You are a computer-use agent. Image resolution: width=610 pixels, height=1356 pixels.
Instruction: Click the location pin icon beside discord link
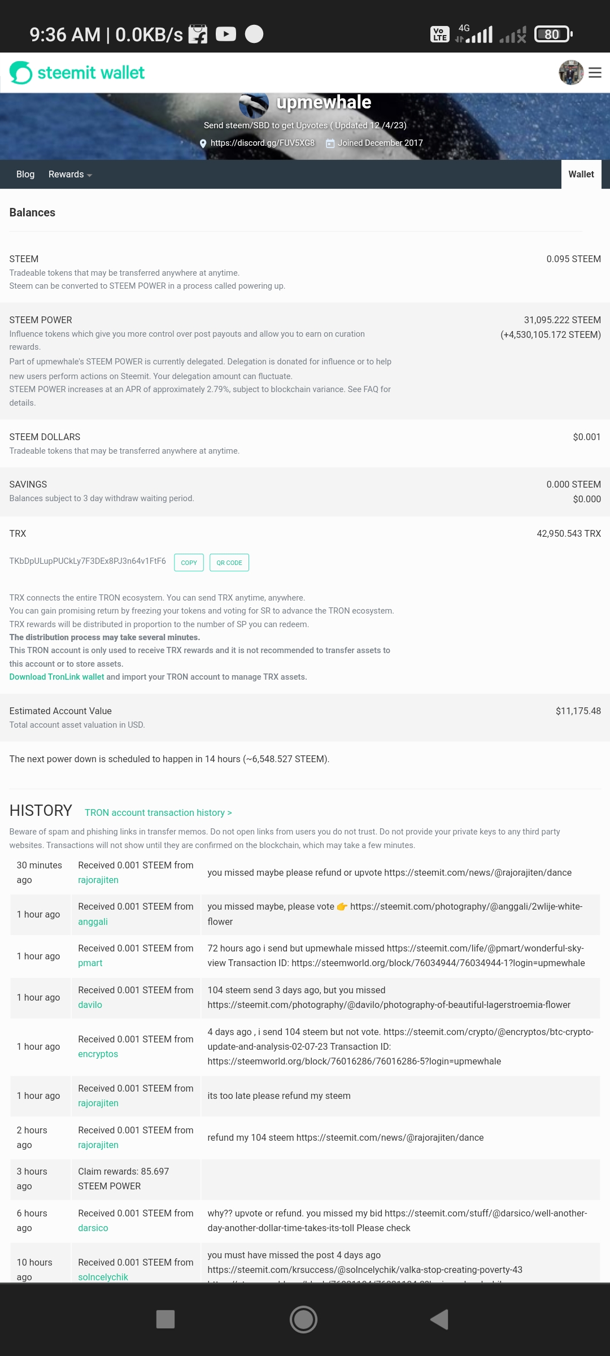[x=203, y=144]
